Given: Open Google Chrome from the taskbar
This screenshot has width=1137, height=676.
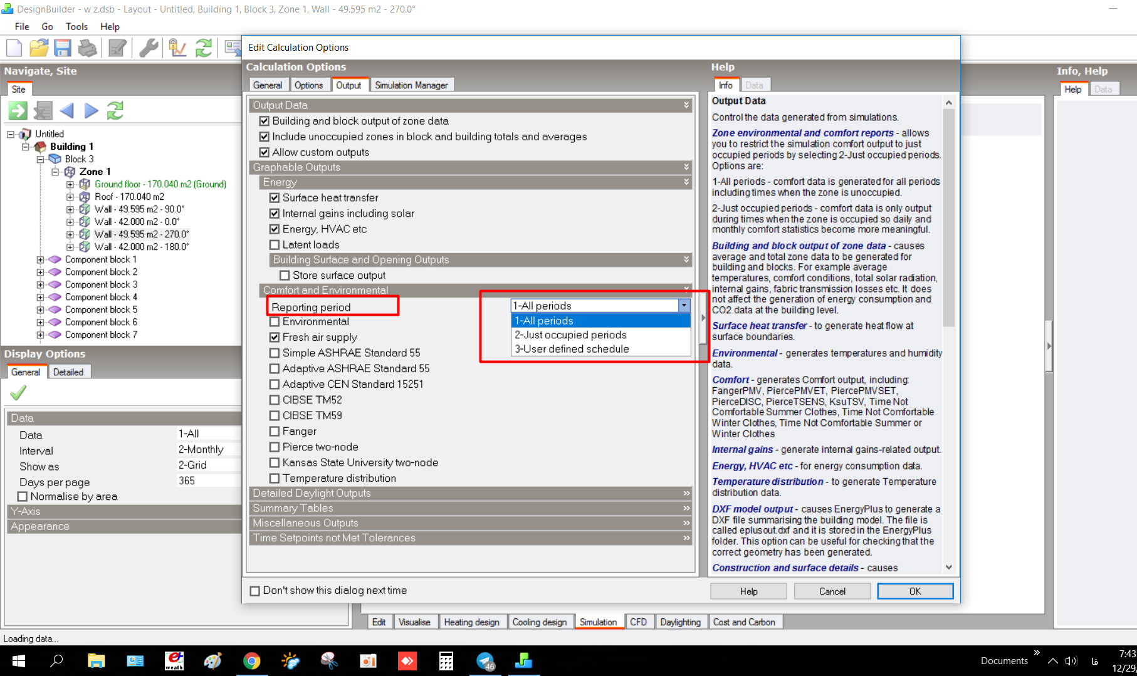Looking at the screenshot, I should (252, 661).
